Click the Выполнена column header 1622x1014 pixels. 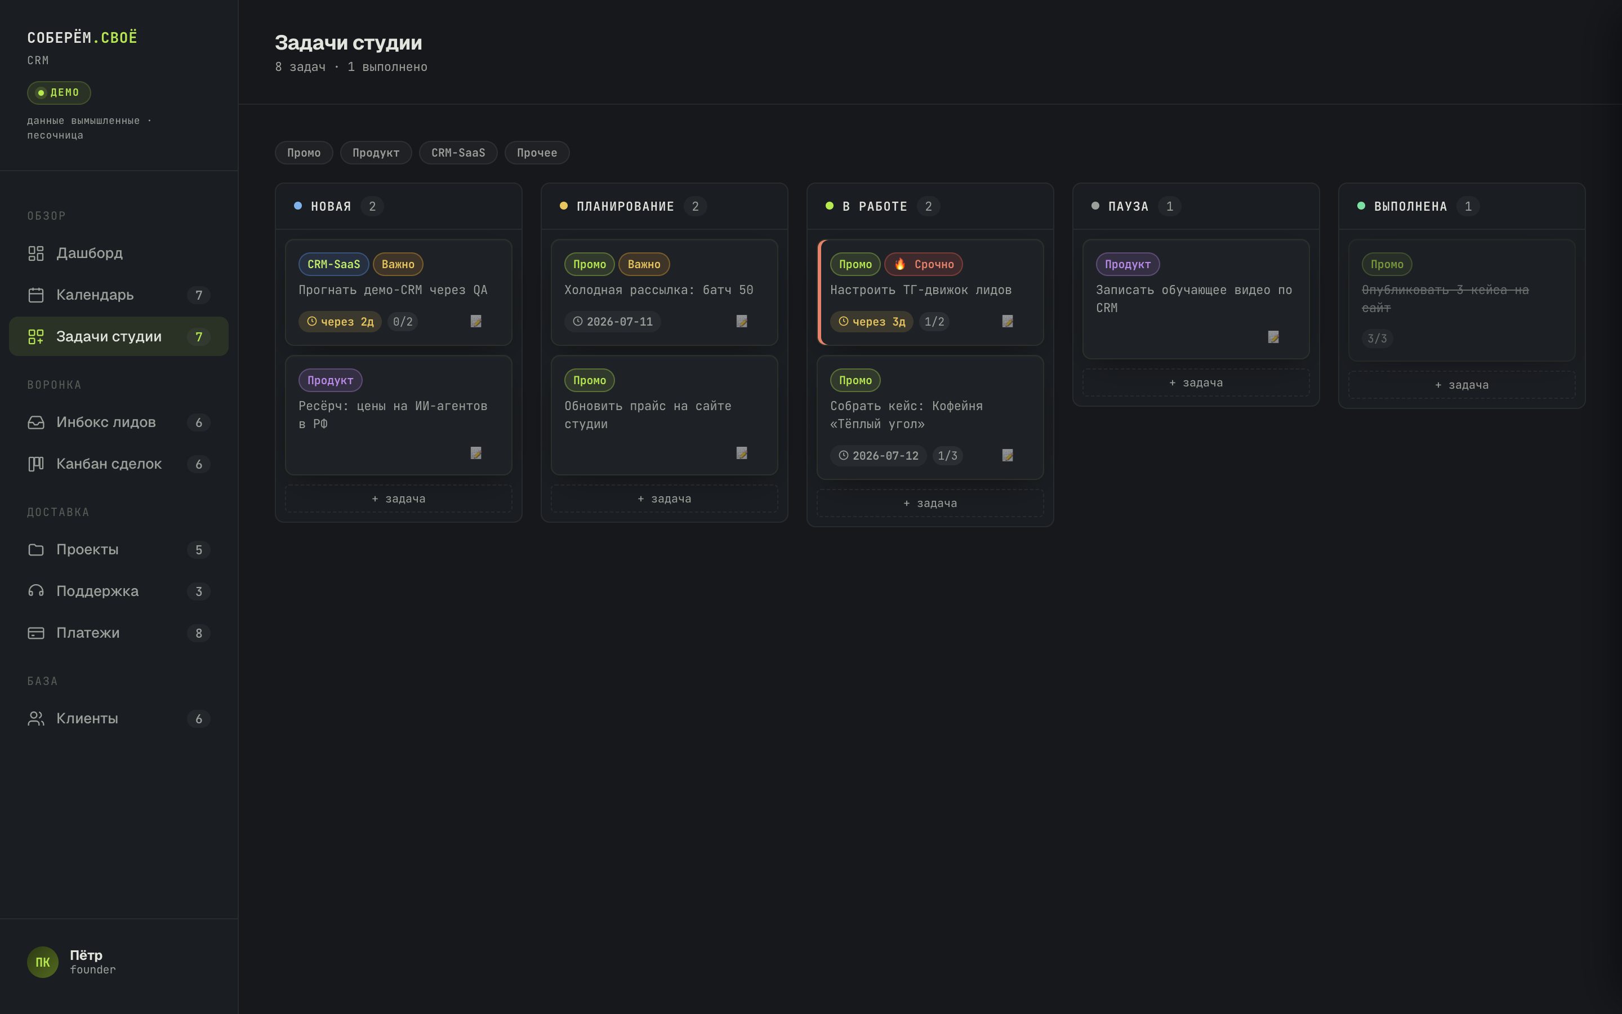click(1462, 207)
